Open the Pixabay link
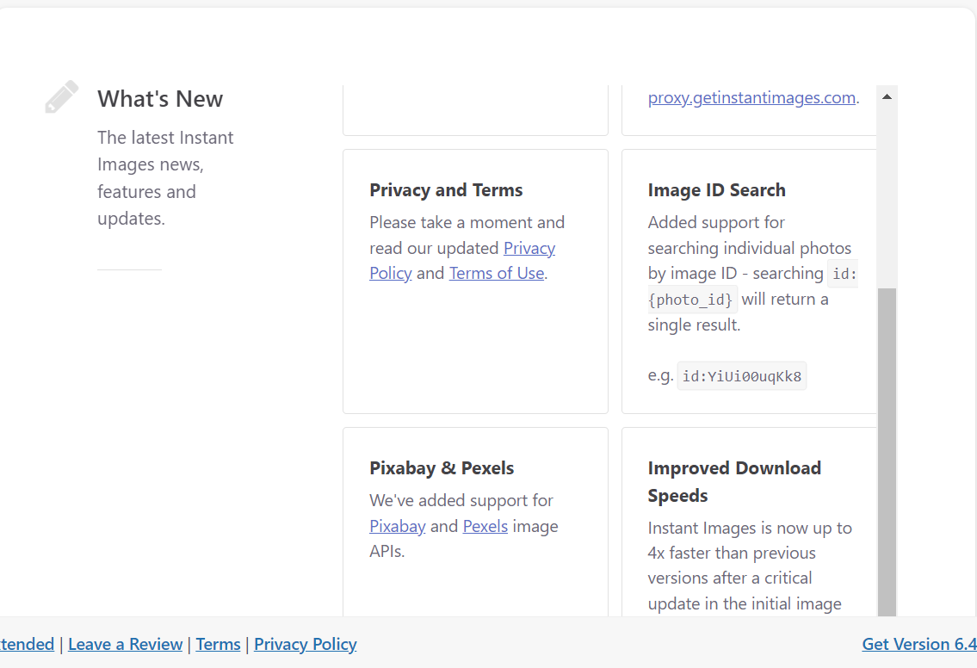This screenshot has width=977, height=668. click(398, 526)
